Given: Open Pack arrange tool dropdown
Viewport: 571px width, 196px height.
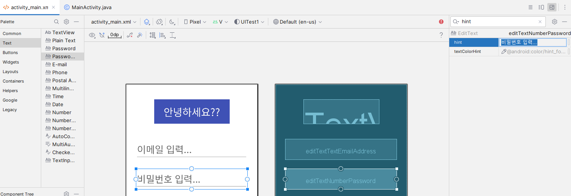Looking at the screenshot, I should pos(153,35).
